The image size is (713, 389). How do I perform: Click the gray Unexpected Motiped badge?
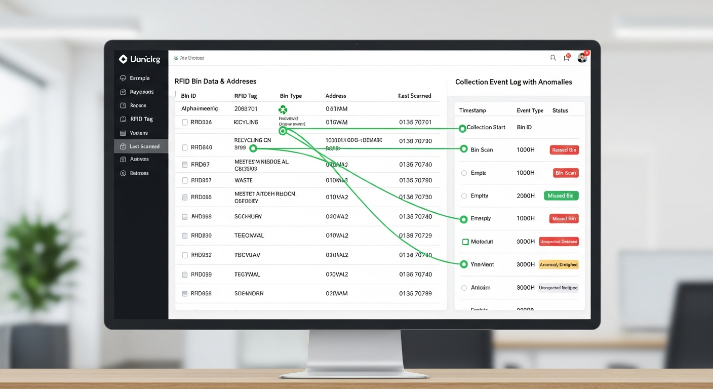559,288
